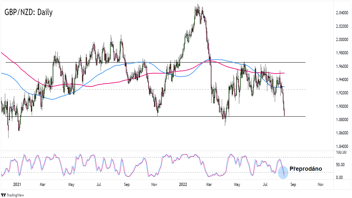The width and height of the screenshot is (352, 198).
Task: Click the 50.00 oscillator scale label
Action: (341, 165)
